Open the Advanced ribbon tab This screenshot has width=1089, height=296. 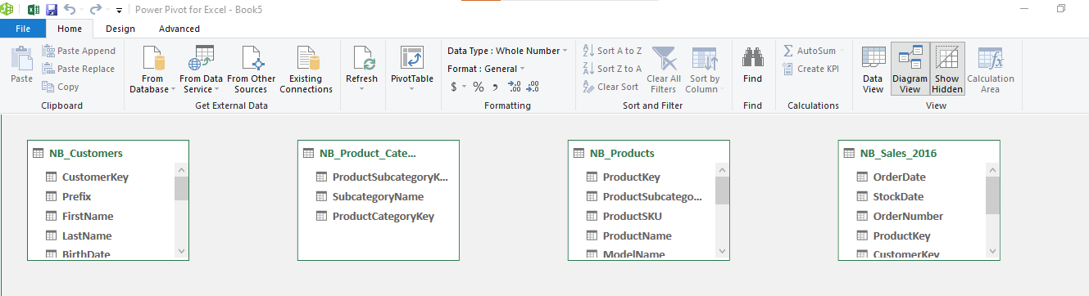click(x=179, y=29)
